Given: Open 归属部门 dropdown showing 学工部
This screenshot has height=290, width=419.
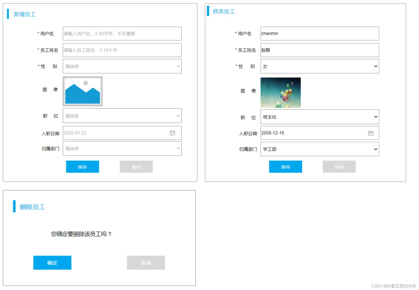Looking at the screenshot, I should [320, 149].
